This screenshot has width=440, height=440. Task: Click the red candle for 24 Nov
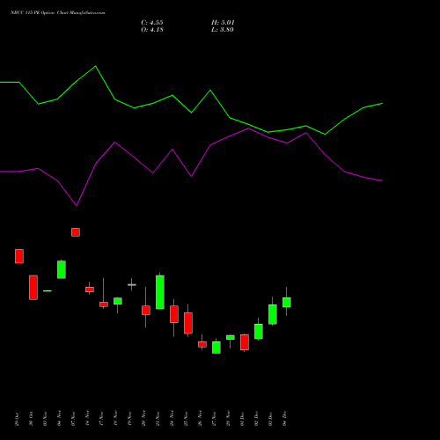pyautogui.click(x=174, y=314)
